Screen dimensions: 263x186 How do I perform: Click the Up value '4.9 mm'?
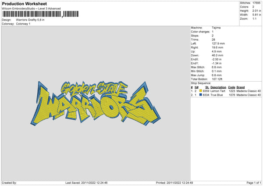tap(217, 51)
